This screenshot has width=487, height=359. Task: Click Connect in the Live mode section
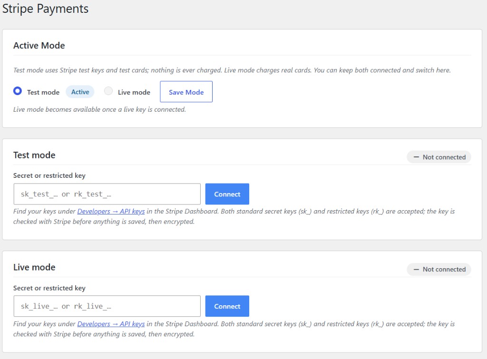click(x=227, y=306)
